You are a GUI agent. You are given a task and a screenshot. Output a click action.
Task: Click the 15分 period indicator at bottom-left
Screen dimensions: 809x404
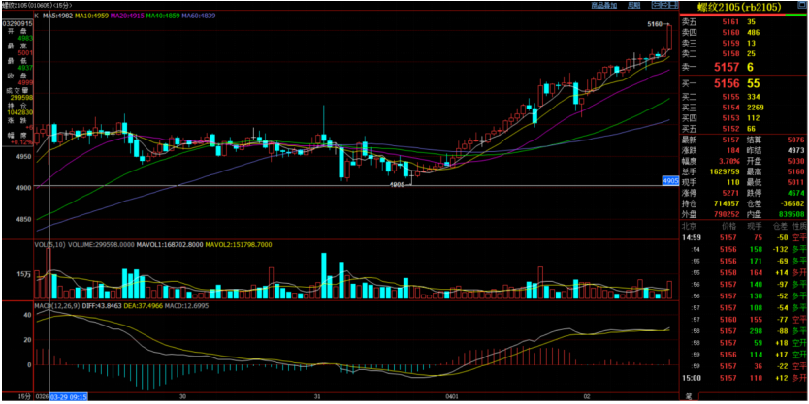click(x=12, y=397)
